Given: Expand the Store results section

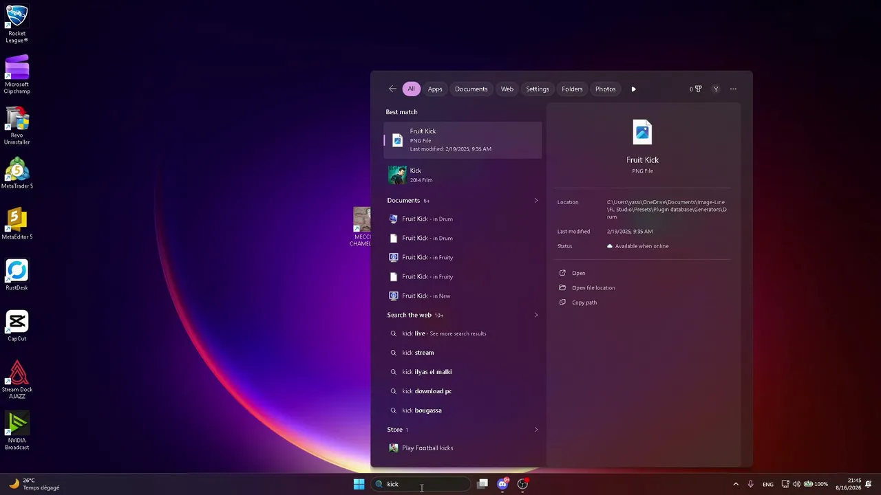Looking at the screenshot, I should coord(536,430).
